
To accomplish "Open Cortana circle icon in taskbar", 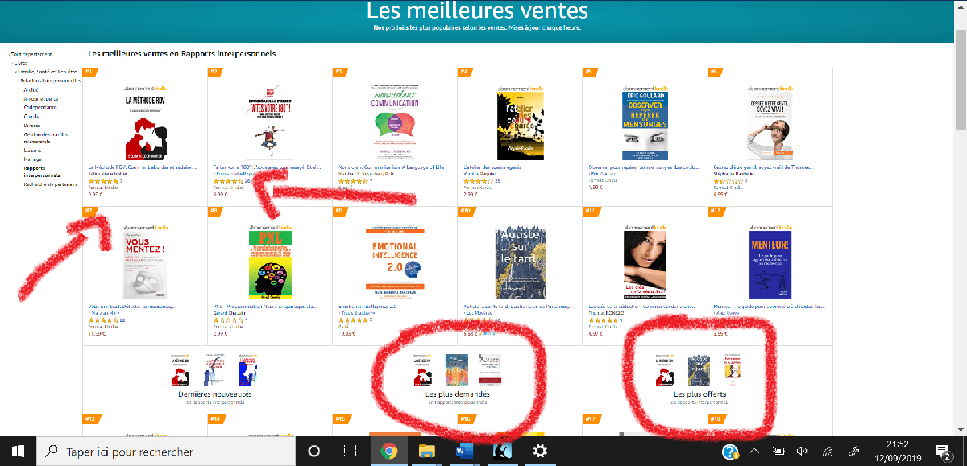I will (x=314, y=451).
